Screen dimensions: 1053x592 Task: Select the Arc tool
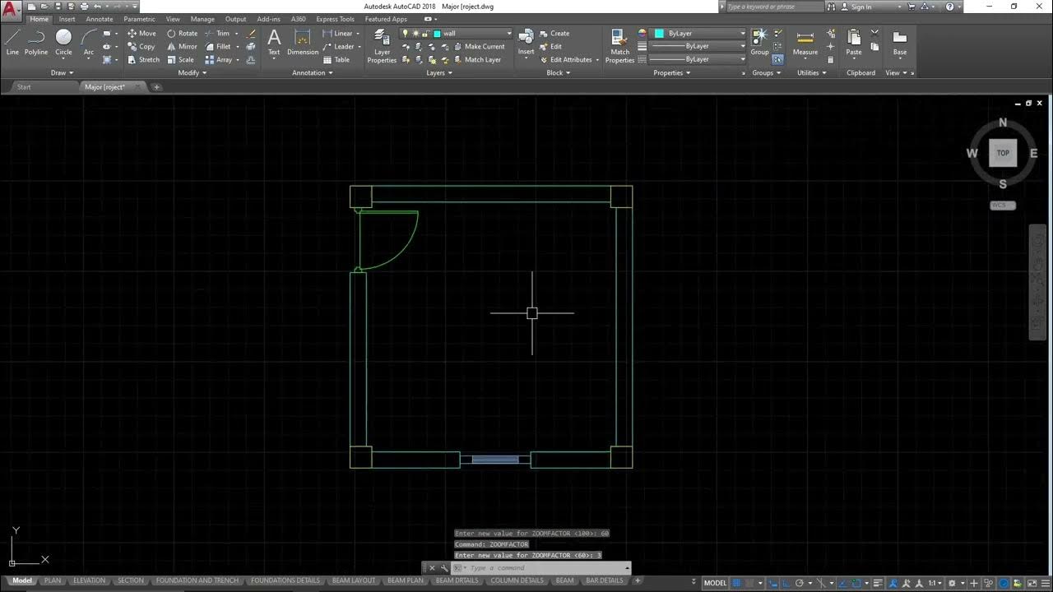89,41
